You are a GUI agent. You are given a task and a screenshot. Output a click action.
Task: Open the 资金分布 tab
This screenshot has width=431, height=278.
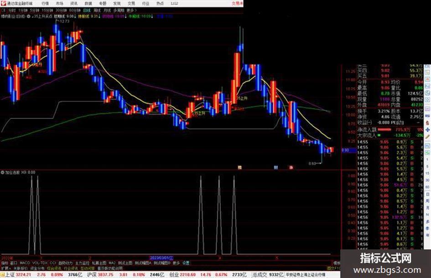[38, 268]
